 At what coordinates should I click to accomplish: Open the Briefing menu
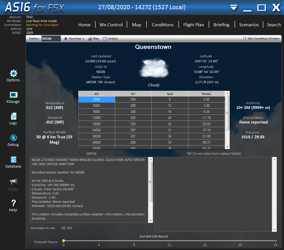point(221,25)
